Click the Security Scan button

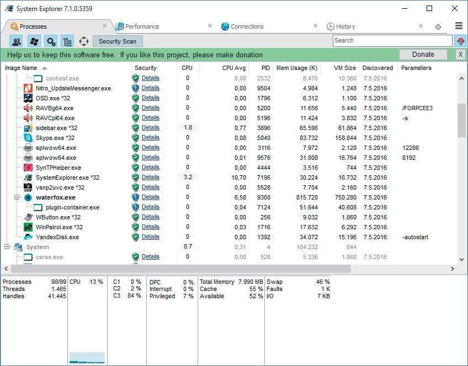(x=118, y=41)
